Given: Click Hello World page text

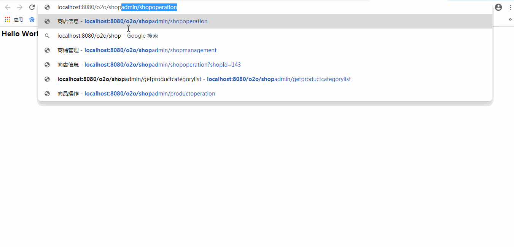Looking at the screenshot, I should 20,34.
